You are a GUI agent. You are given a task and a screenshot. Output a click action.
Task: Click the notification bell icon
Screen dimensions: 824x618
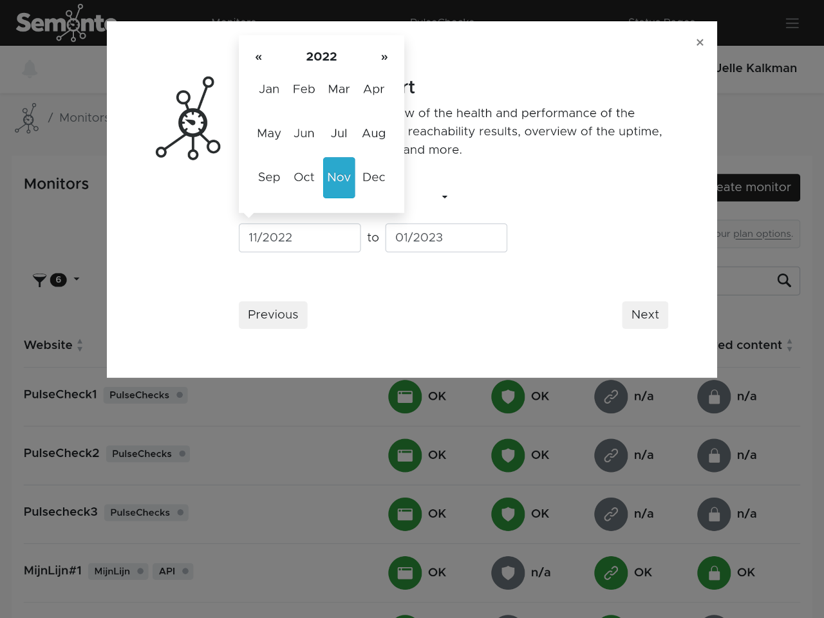(x=30, y=69)
